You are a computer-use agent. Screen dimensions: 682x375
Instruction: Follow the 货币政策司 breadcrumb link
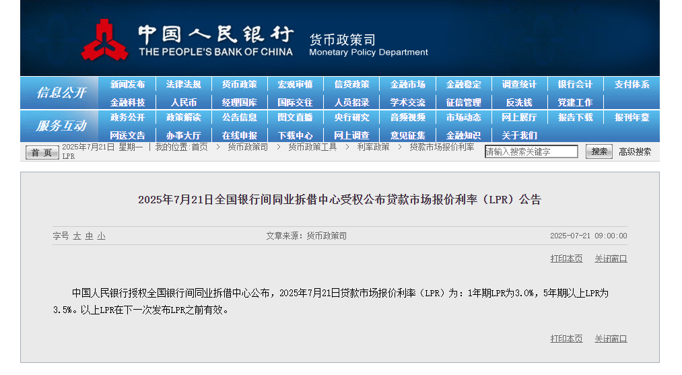[x=248, y=147]
